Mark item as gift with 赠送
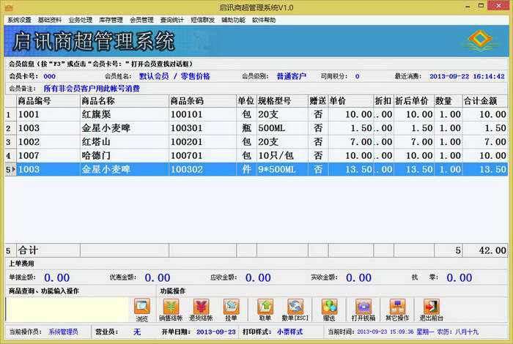The image size is (513, 344). pyautogui.click(x=329, y=309)
